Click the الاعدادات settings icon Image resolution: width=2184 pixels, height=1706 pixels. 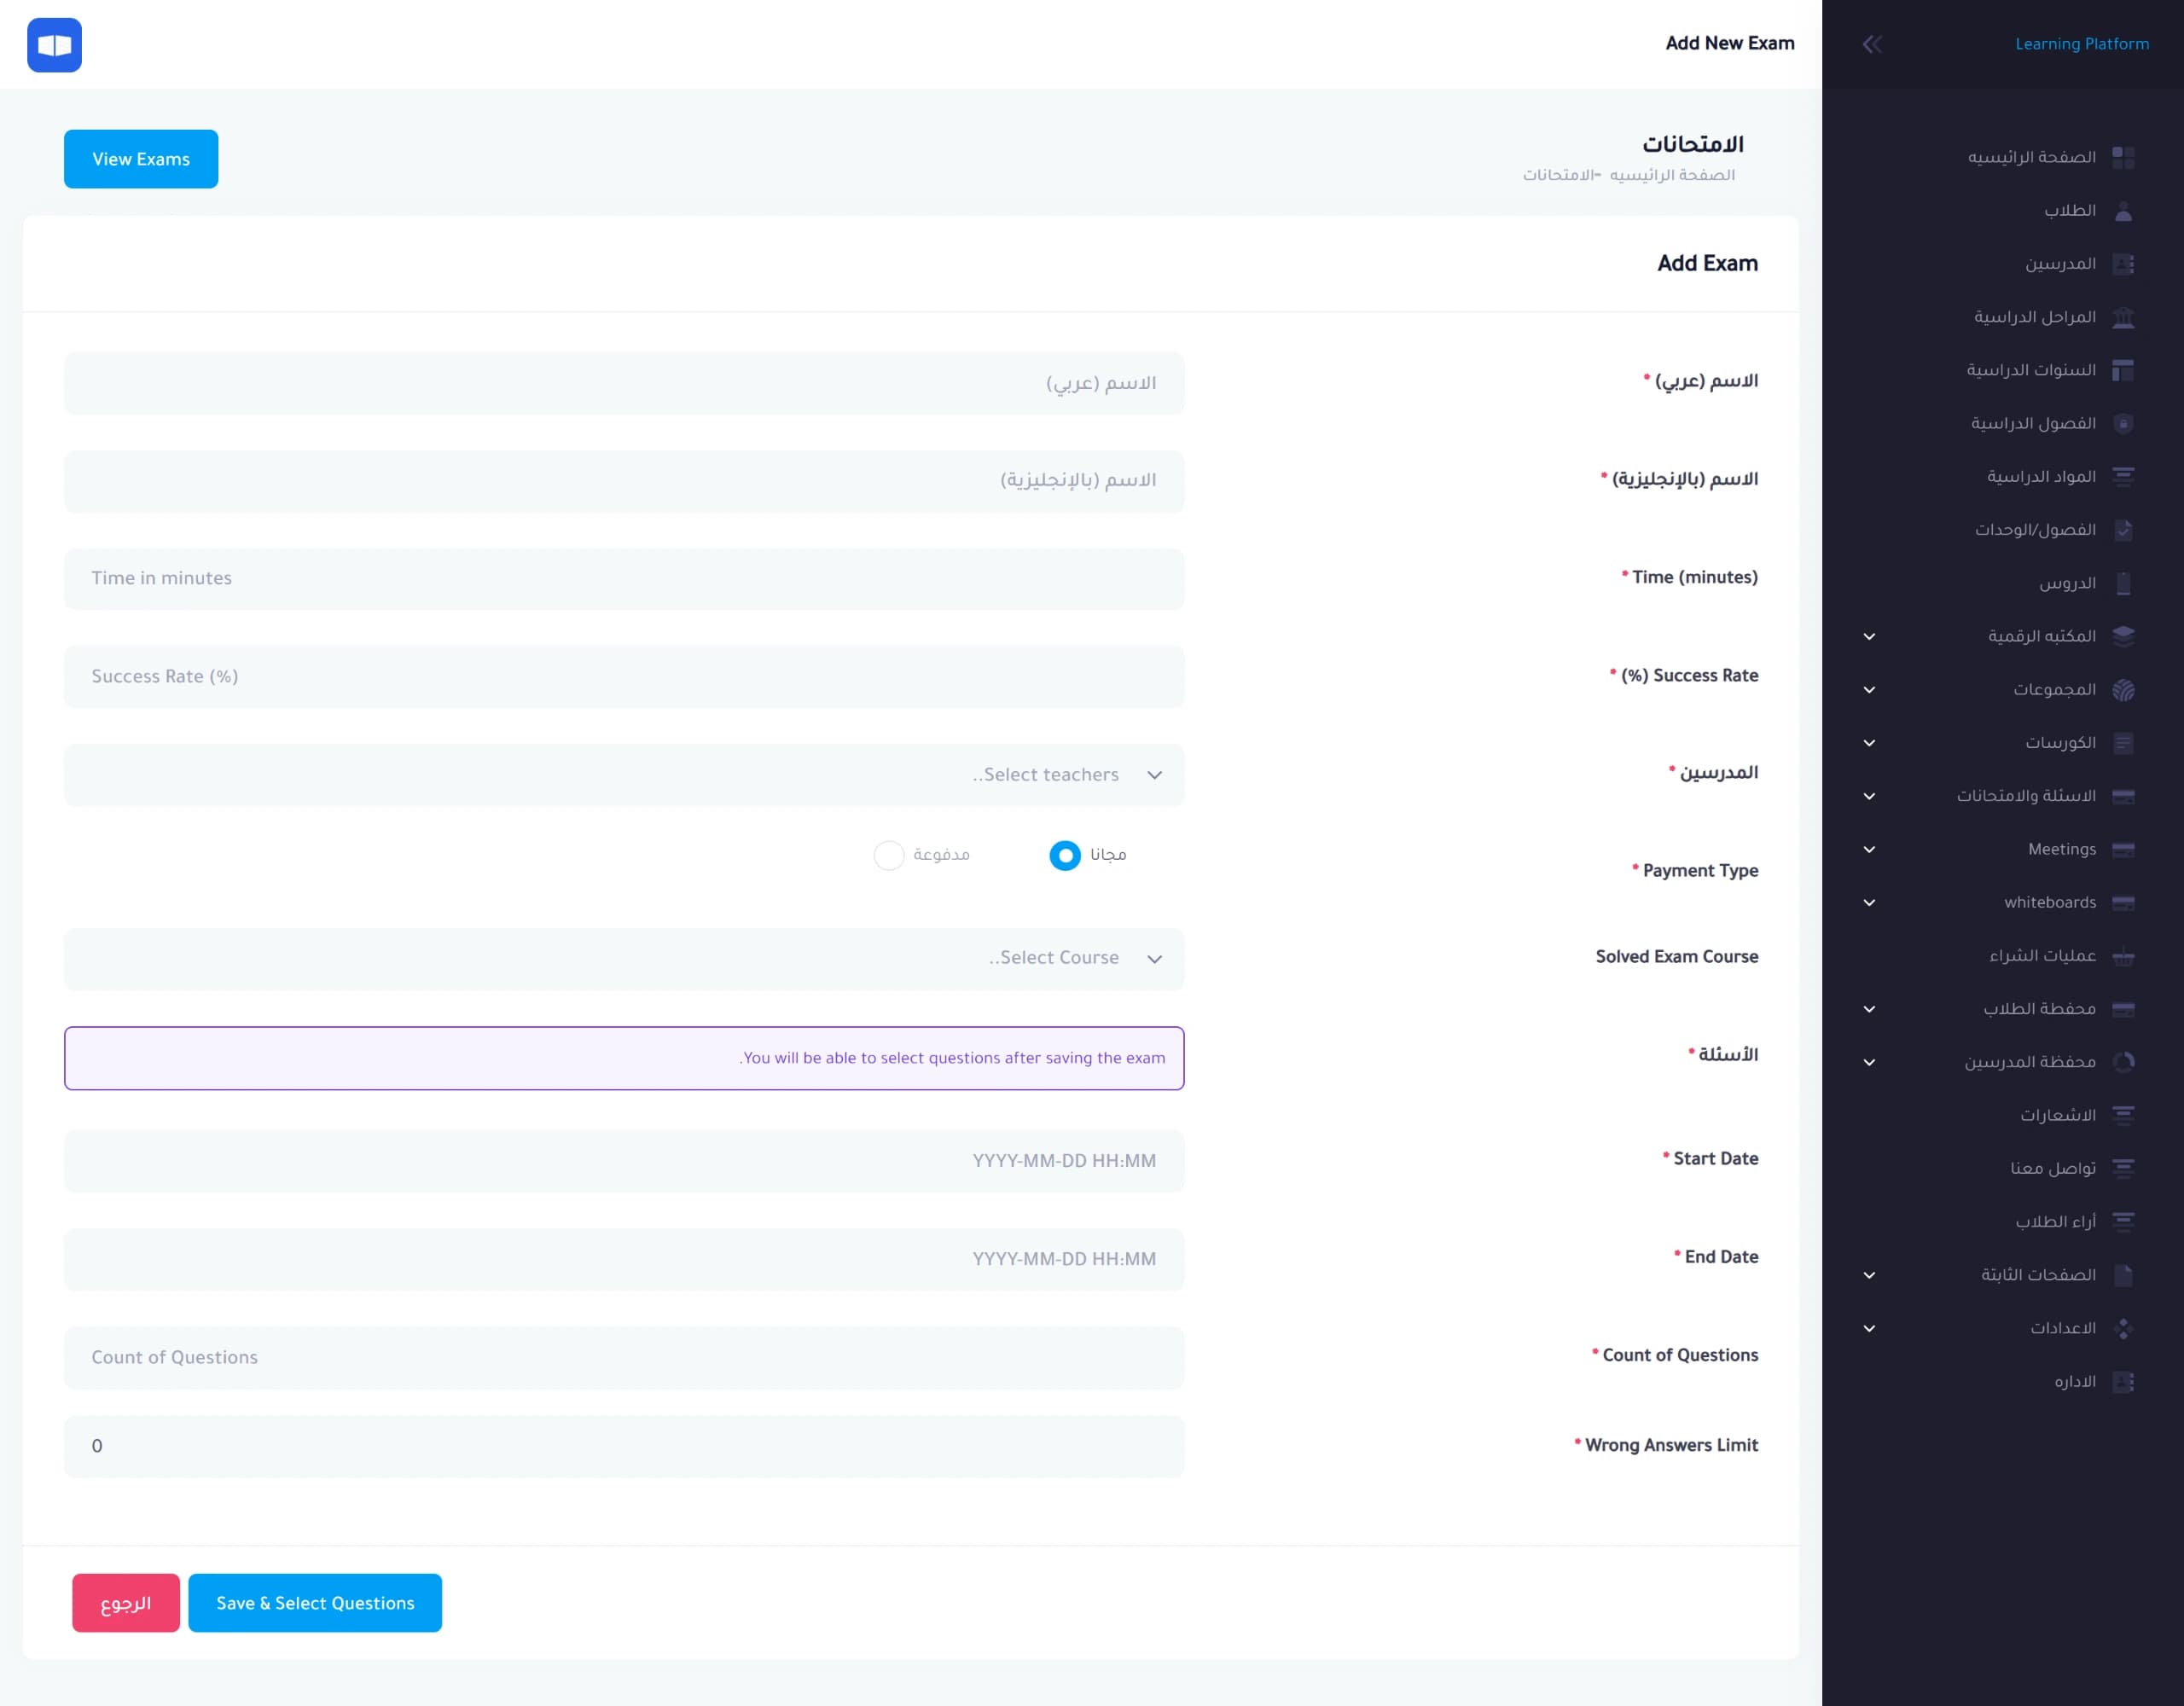(x=2123, y=1328)
